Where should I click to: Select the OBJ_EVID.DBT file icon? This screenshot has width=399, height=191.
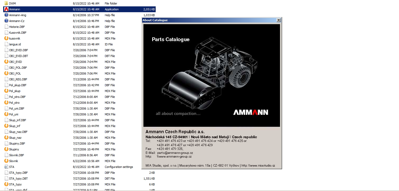point(6,56)
